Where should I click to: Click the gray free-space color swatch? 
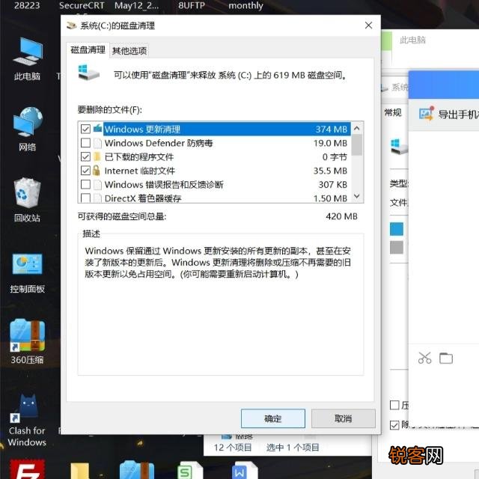[397, 248]
